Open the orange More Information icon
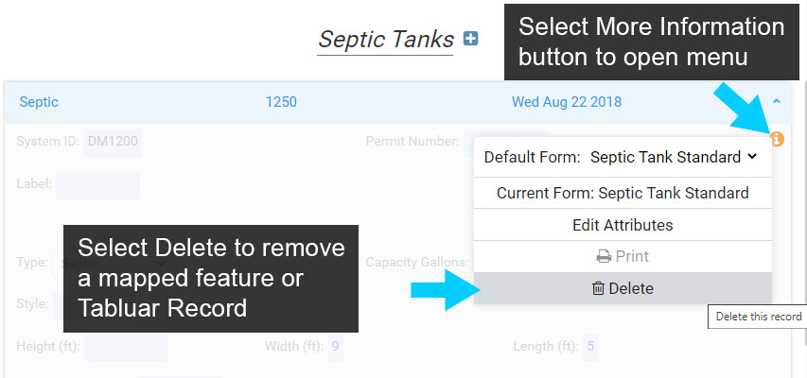Viewport: 807px width, 378px height. (777, 139)
